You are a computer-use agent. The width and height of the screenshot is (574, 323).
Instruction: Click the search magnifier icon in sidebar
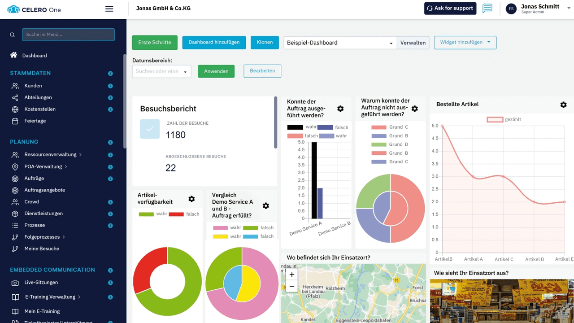click(12, 35)
